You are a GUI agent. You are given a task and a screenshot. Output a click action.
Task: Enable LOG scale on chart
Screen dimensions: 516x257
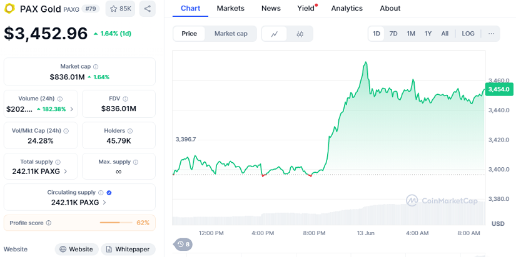468,34
